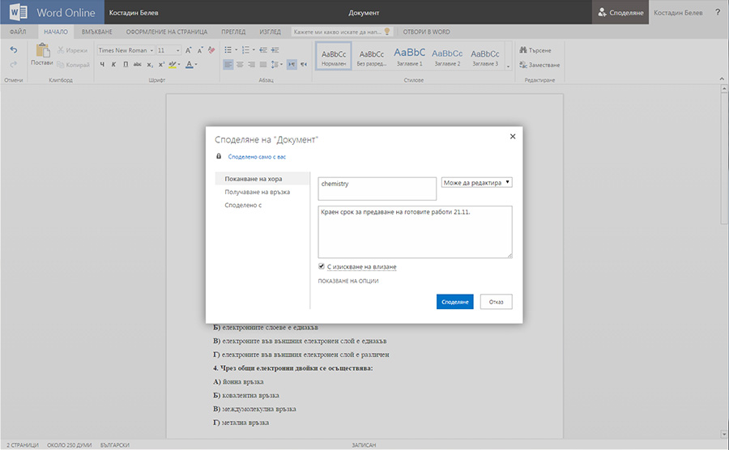This screenshot has width=729, height=450.
Task: Close the share dialog X
Action: [513, 137]
